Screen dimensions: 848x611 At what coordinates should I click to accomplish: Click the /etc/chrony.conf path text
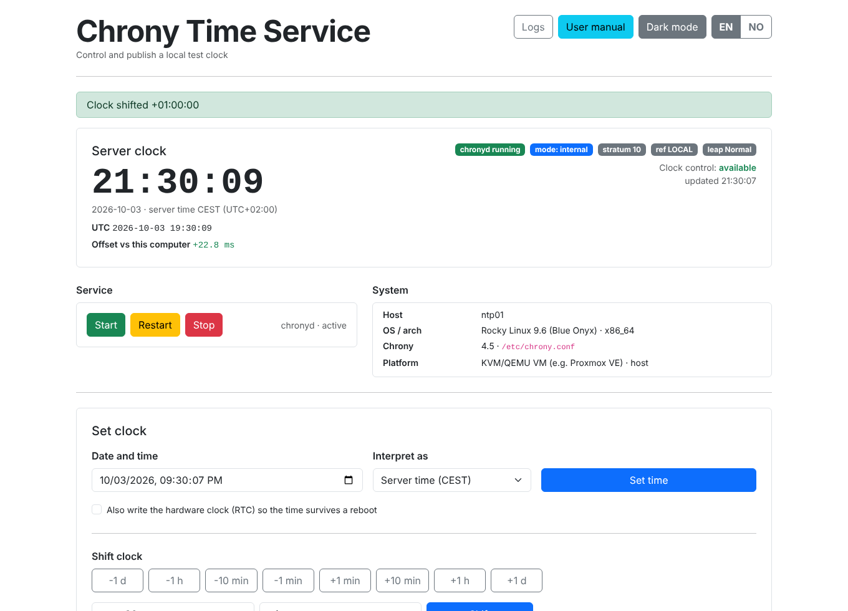click(538, 347)
